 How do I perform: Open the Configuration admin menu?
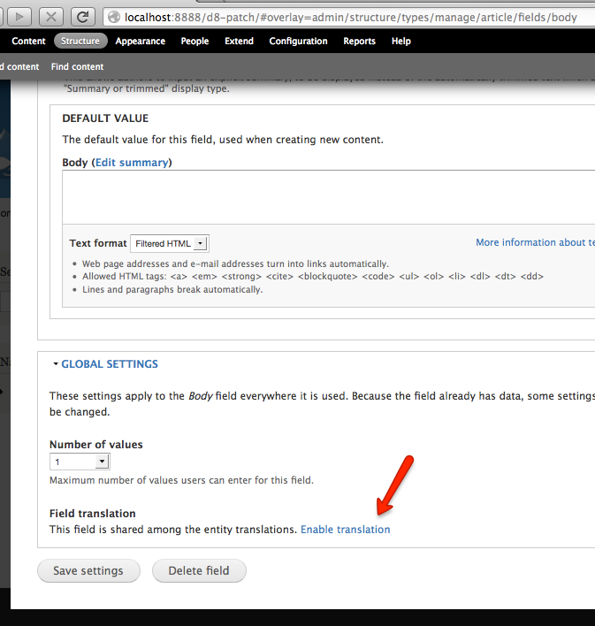tap(298, 42)
